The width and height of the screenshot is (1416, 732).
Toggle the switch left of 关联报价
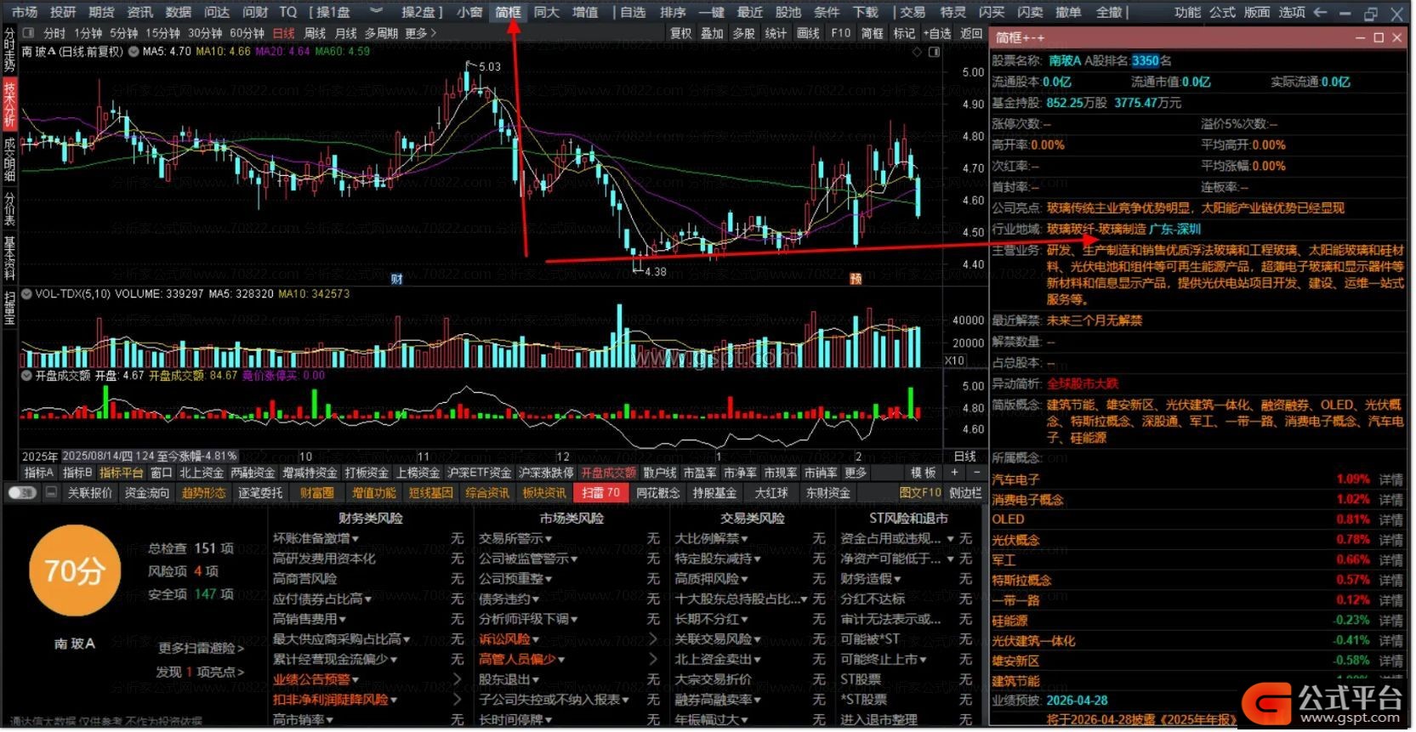click(21, 493)
